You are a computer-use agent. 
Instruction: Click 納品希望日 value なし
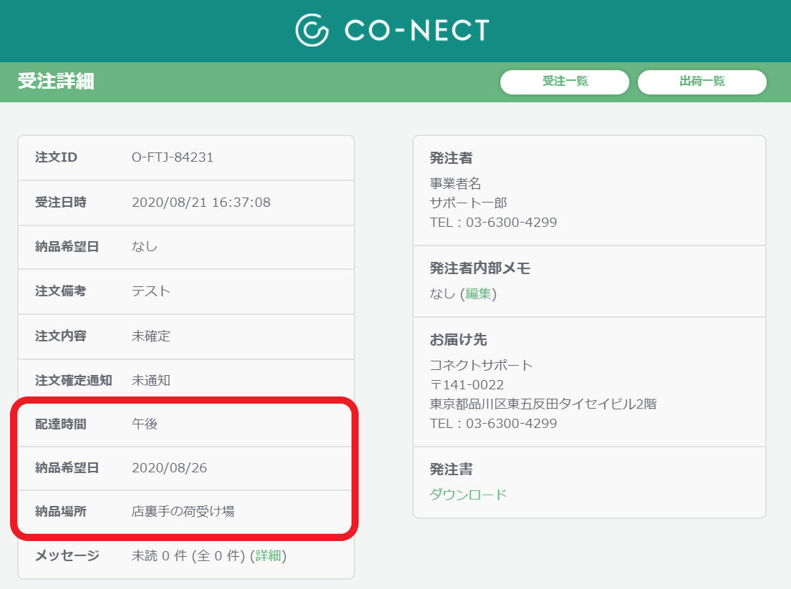coord(145,247)
